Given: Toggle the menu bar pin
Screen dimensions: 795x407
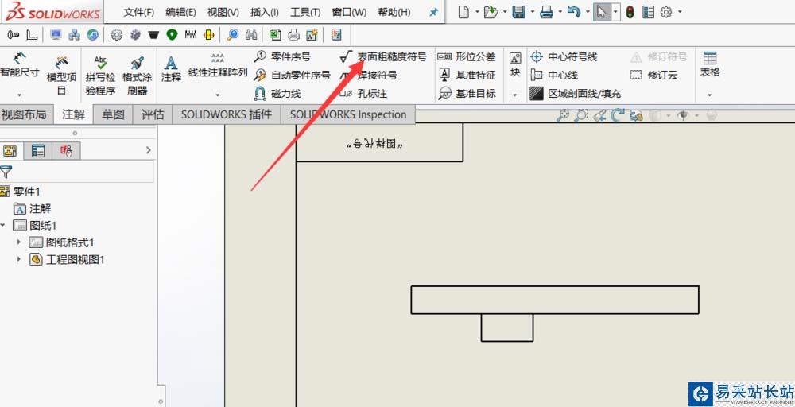Looking at the screenshot, I should click(433, 12).
